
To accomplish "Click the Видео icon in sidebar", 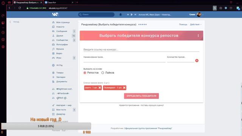I will click(x=53, y=53).
